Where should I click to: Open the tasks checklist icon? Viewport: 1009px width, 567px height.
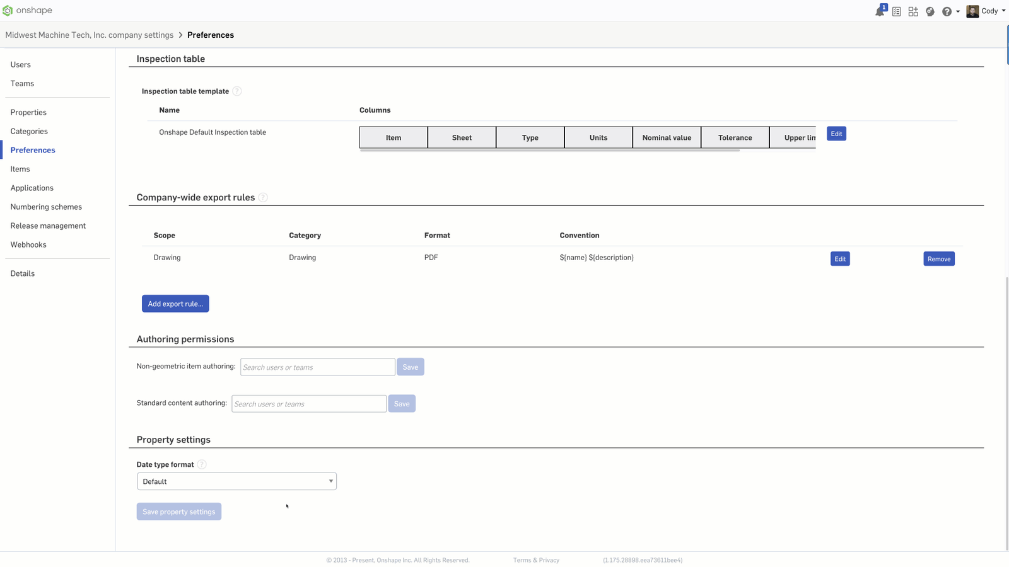click(896, 11)
